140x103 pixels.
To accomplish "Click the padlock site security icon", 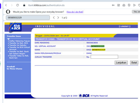I will (x=24, y=5).
